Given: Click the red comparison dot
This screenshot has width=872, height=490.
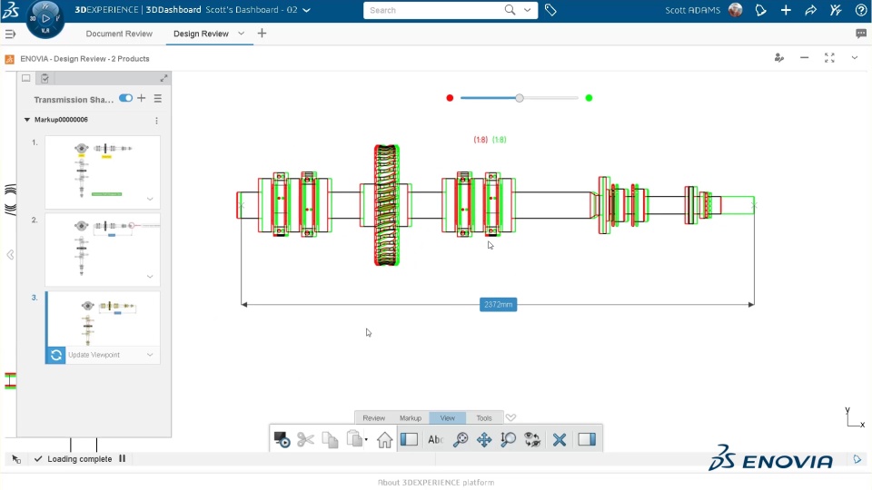Looking at the screenshot, I should tap(450, 98).
